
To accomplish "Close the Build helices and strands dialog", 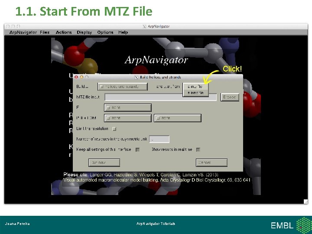I will [x=76, y=77].
